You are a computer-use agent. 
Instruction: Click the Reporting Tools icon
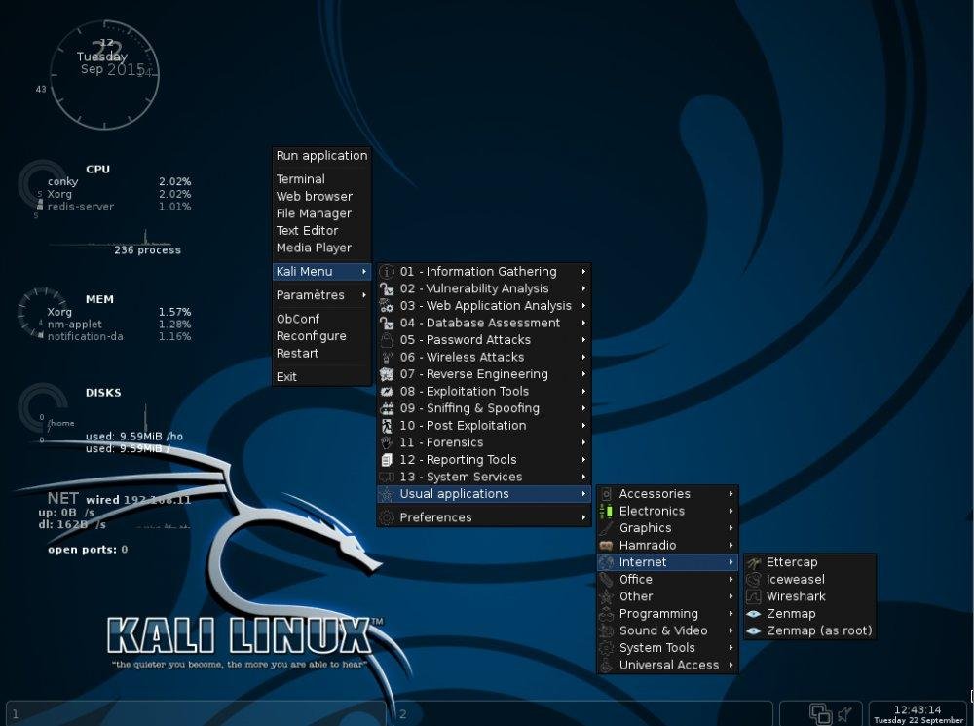(x=387, y=460)
